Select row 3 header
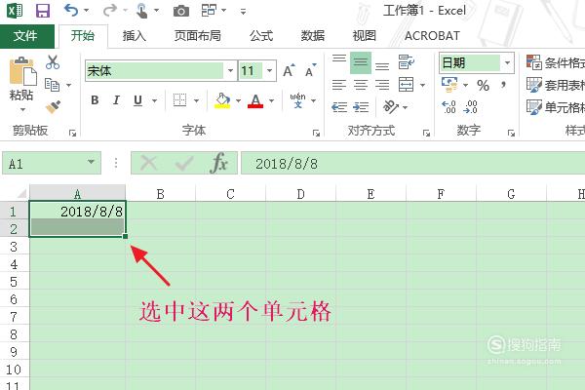This screenshot has width=585, height=390. tap(15, 247)
